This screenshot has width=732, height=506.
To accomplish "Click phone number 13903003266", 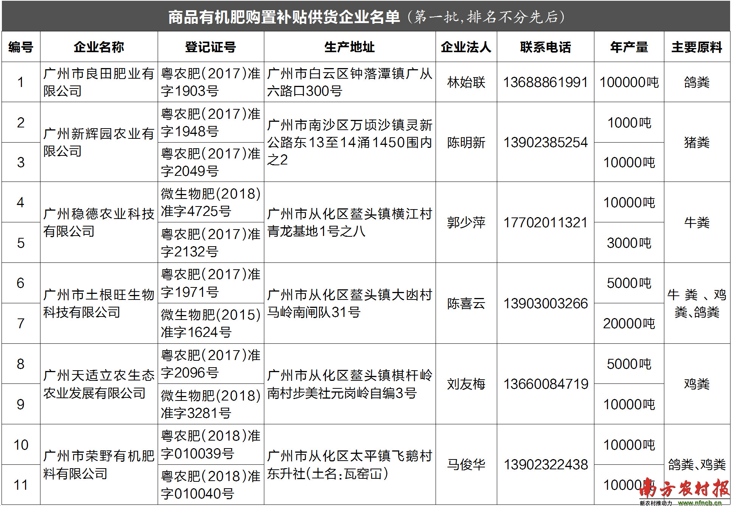I will (546, 303).
